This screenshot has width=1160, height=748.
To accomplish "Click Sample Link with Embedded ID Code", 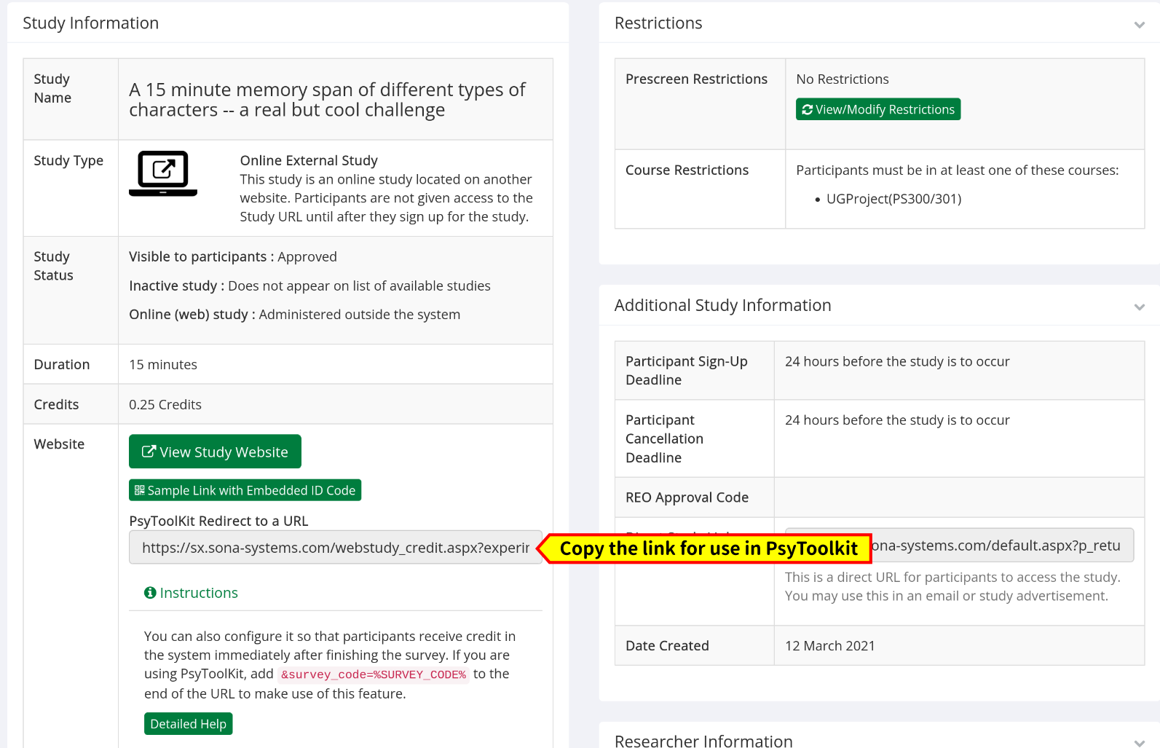I will [x=245, y=490].
